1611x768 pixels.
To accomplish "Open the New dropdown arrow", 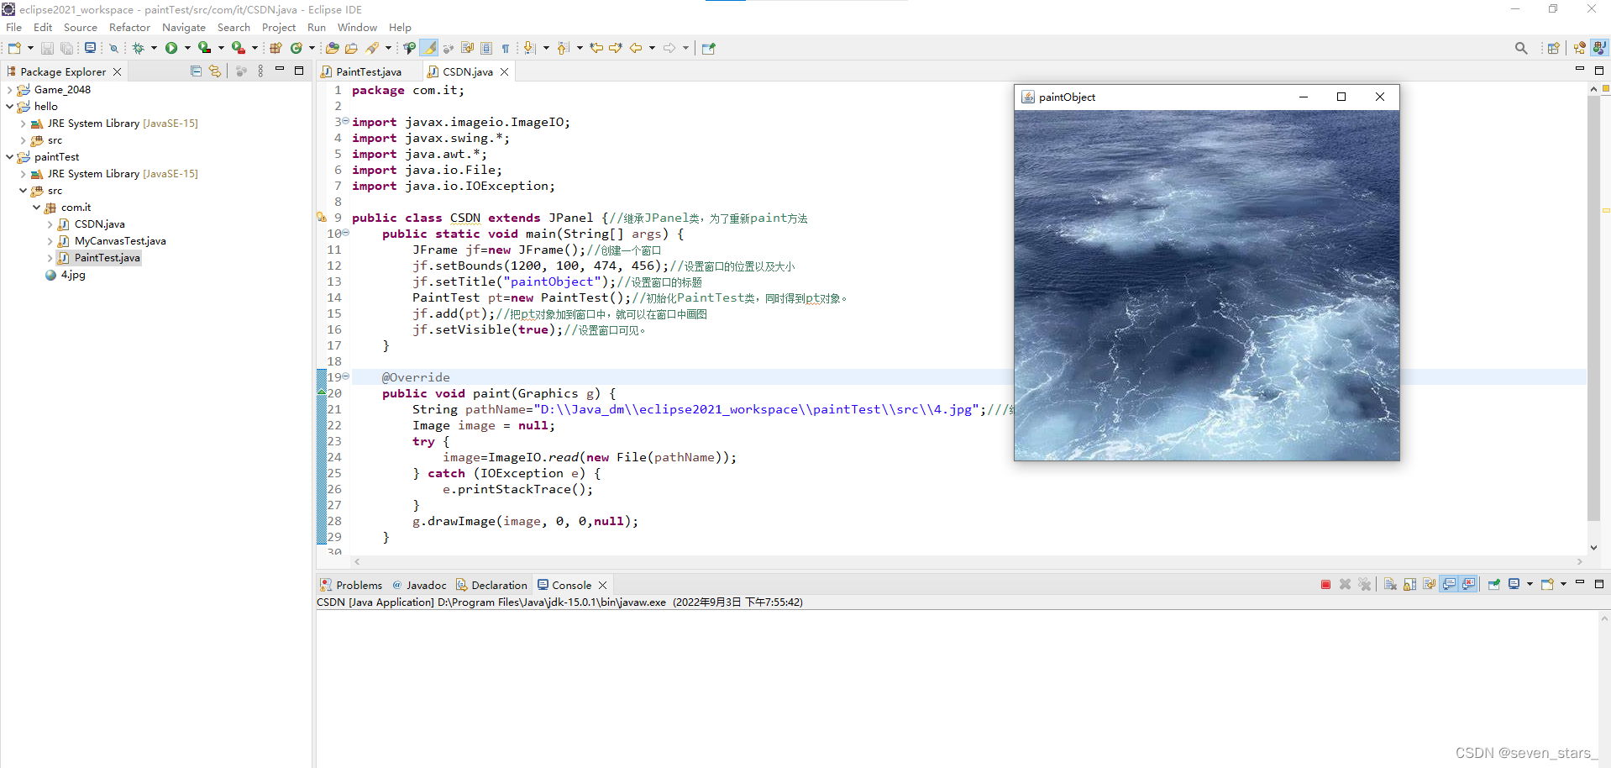I will [x=30, y=48].
